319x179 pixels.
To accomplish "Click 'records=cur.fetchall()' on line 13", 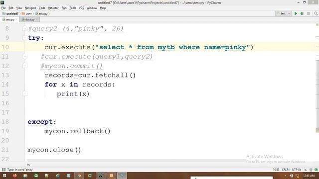I will click(90, 75).
